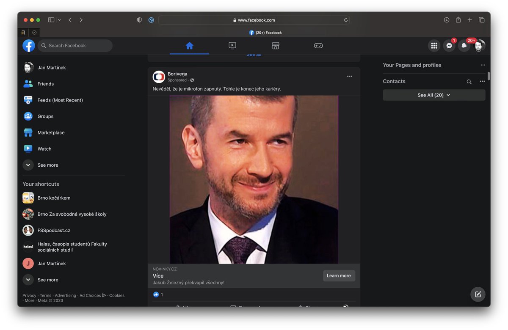The width and height of the screenshot is (508, 330).
Task: Open Messenger chats icon
Action: pyautogui.click(x=449, y=46)
